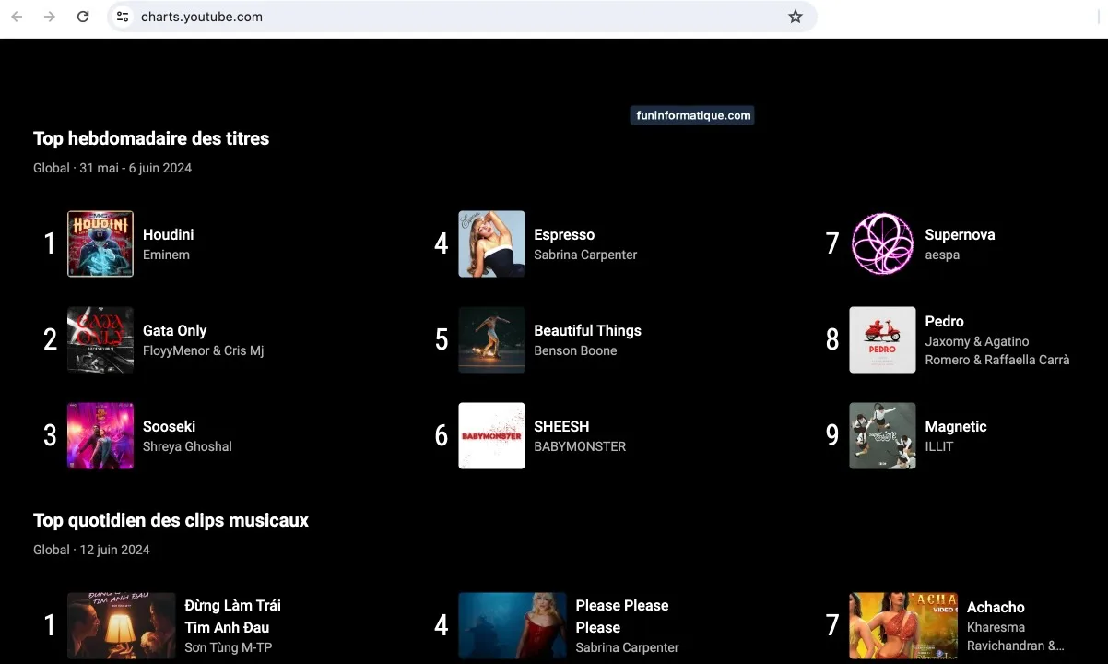Click Sabrina Carpenter under Please Please Please
1108x664 pixels.
tap(627, 647)
